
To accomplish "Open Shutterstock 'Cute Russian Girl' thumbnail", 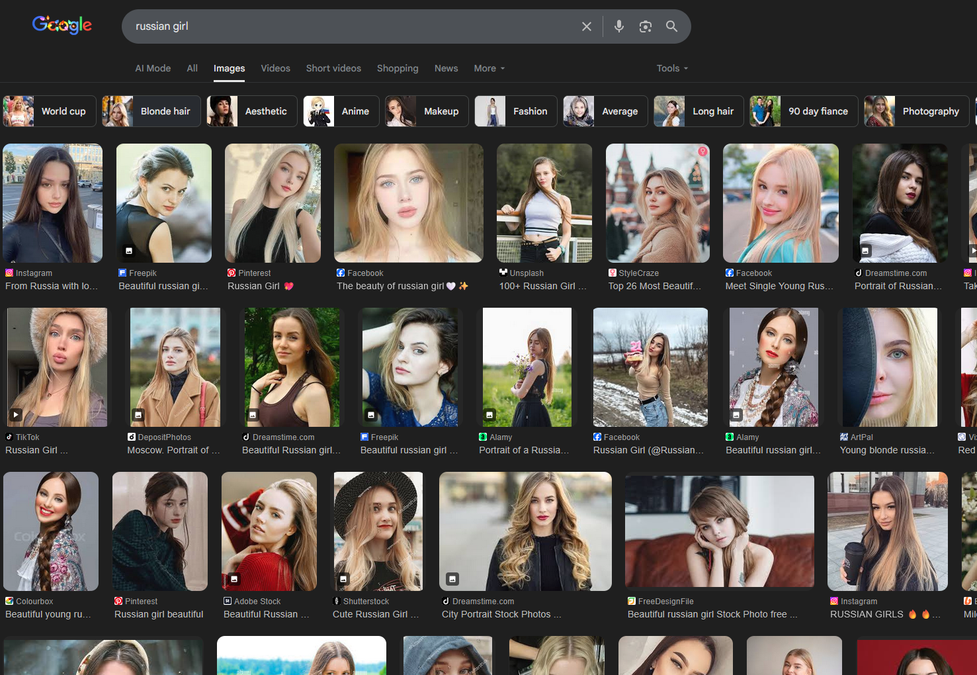I will click(378, 531).
